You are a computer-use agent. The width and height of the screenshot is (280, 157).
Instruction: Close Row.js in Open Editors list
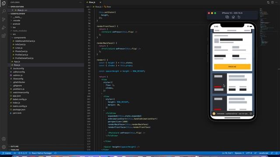[x=12, y=10]
